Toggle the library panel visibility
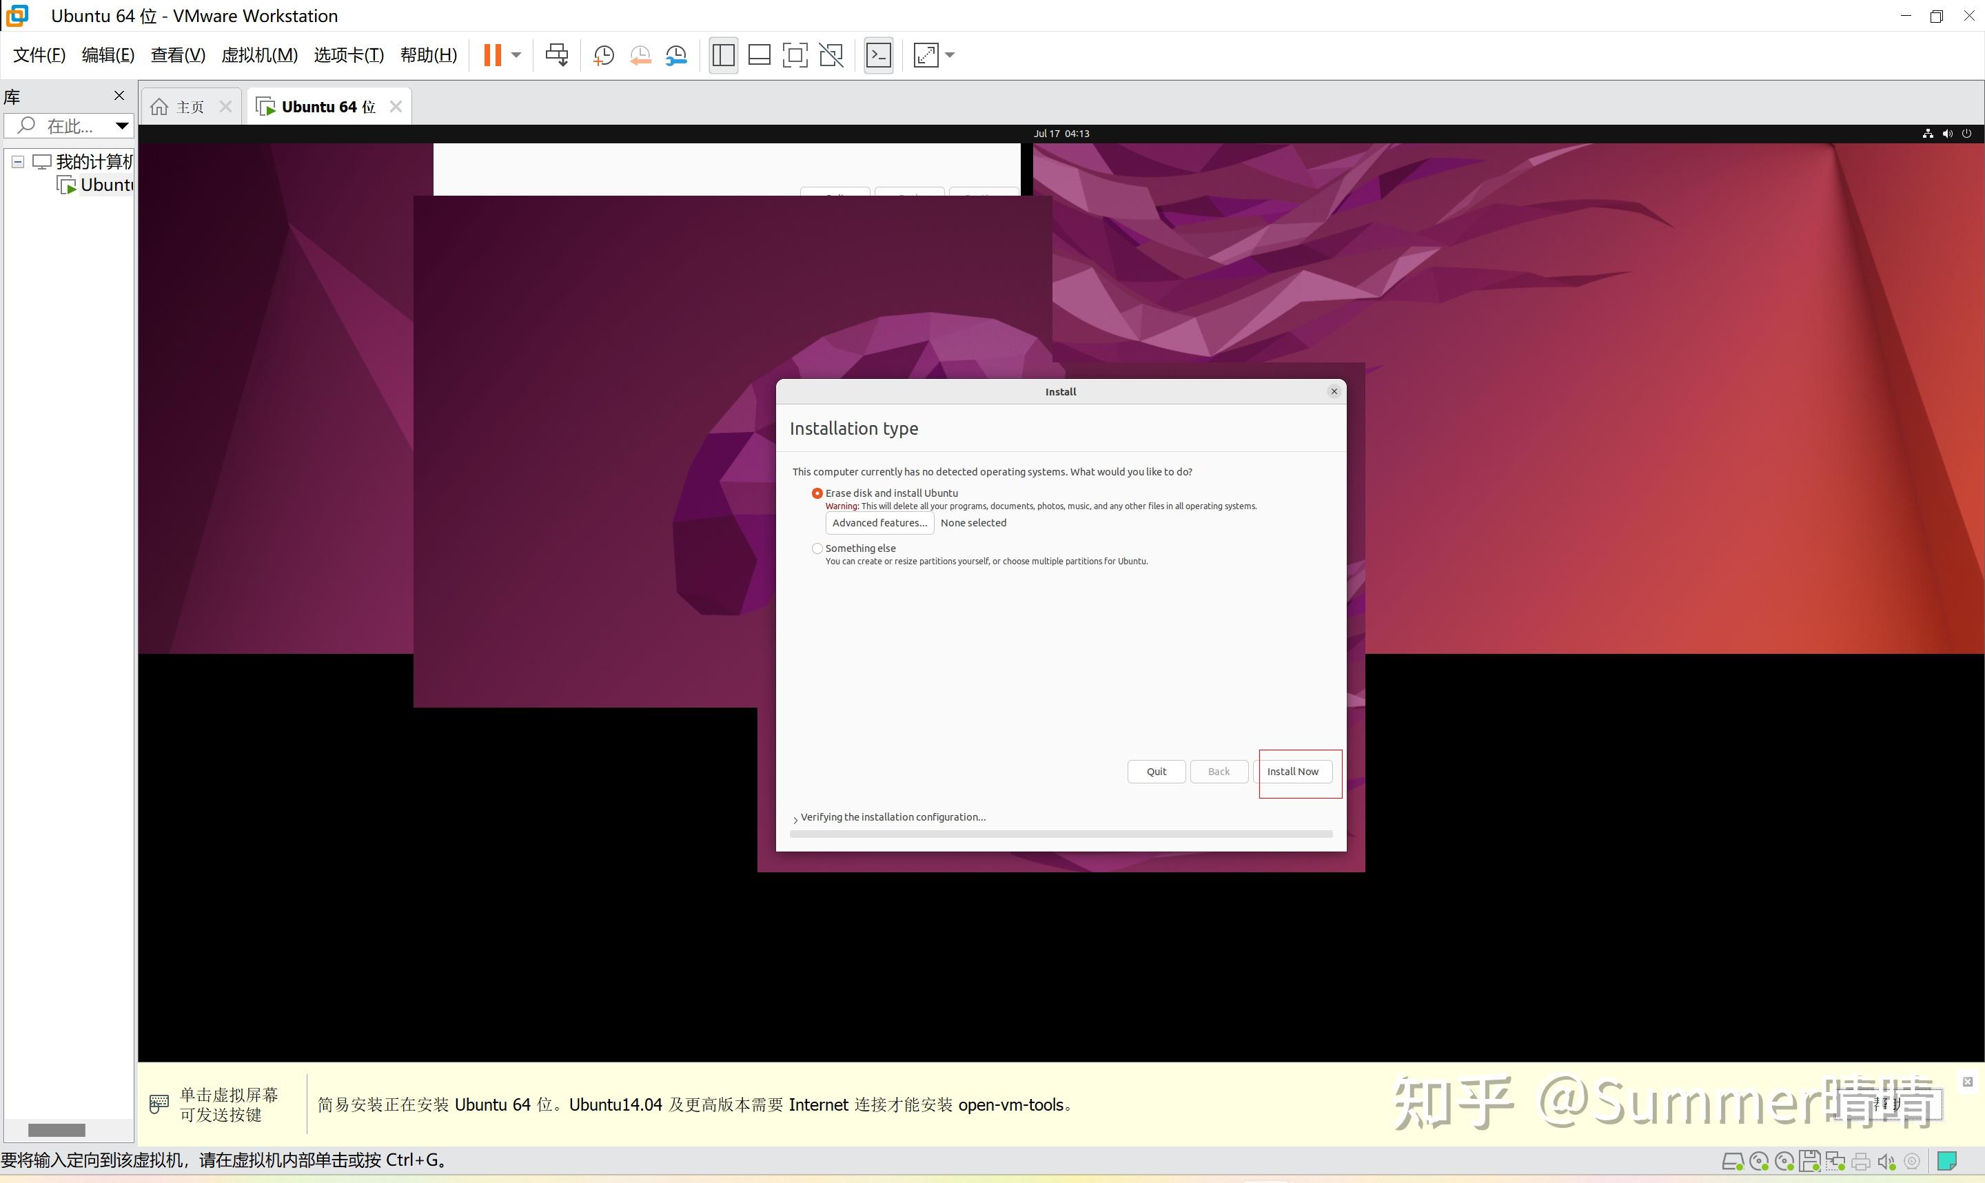The height and width of the screenshot is (1183, 1985). click(722, 54)
